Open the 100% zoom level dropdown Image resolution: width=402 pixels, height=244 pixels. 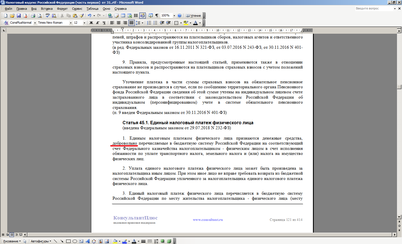(174, 16)
